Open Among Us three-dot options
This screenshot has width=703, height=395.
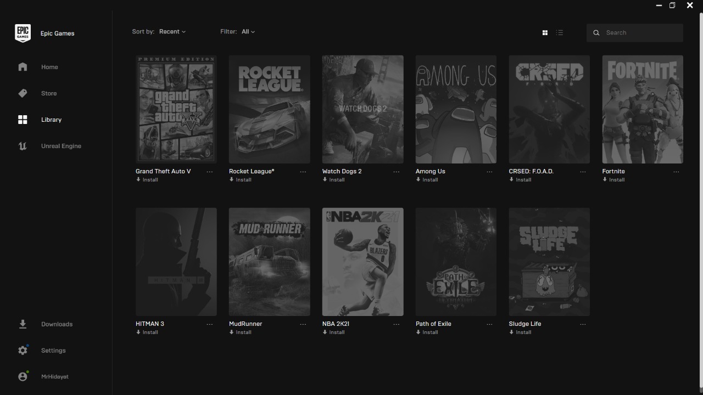[490, 172]
